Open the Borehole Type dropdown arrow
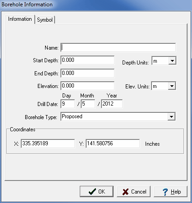Viewport: 192px width, 203px height. 171,116
